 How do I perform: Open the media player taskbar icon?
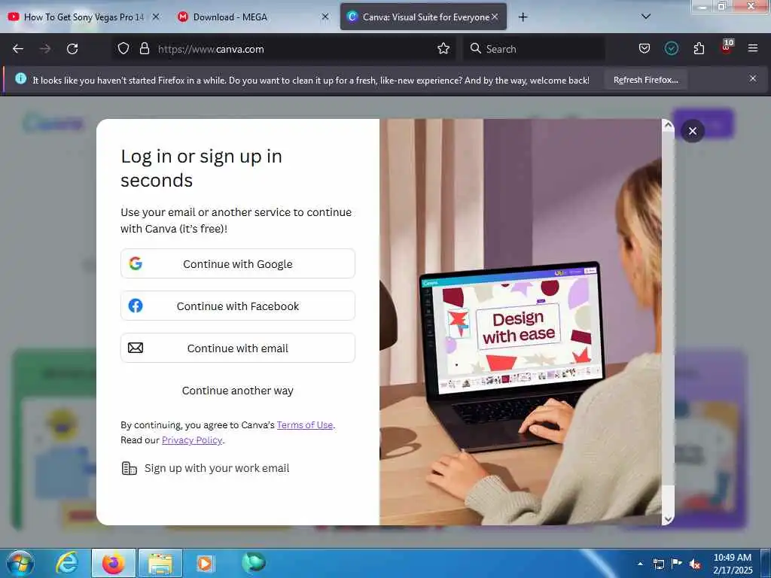pos(205,563)
